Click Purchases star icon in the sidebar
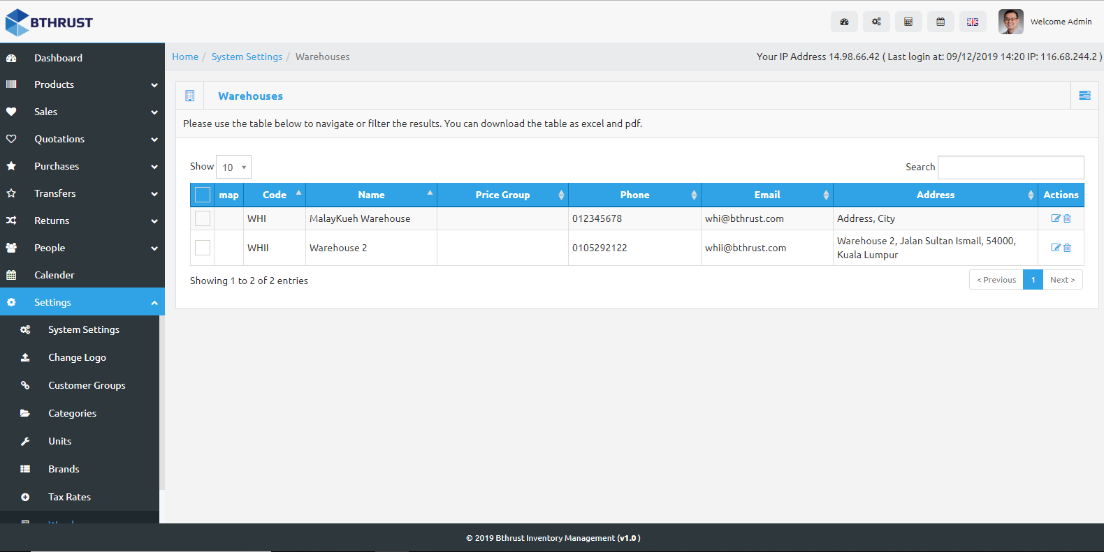The width and height of the screenshot is (1104, 552). [x=11, y=166]
